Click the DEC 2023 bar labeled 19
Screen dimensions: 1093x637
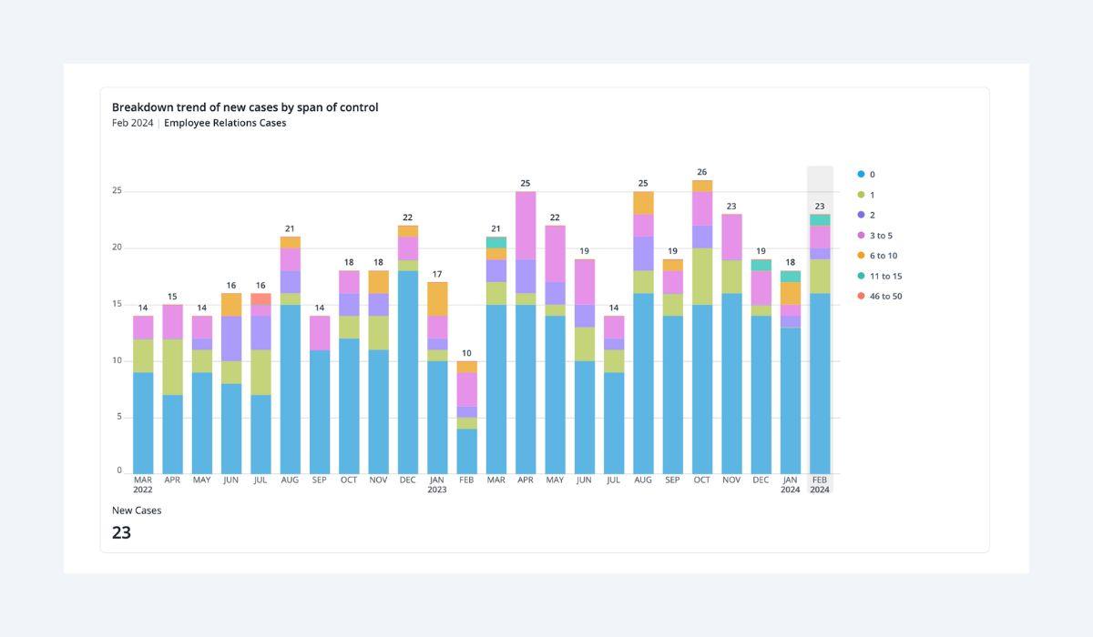click(761, 367)
